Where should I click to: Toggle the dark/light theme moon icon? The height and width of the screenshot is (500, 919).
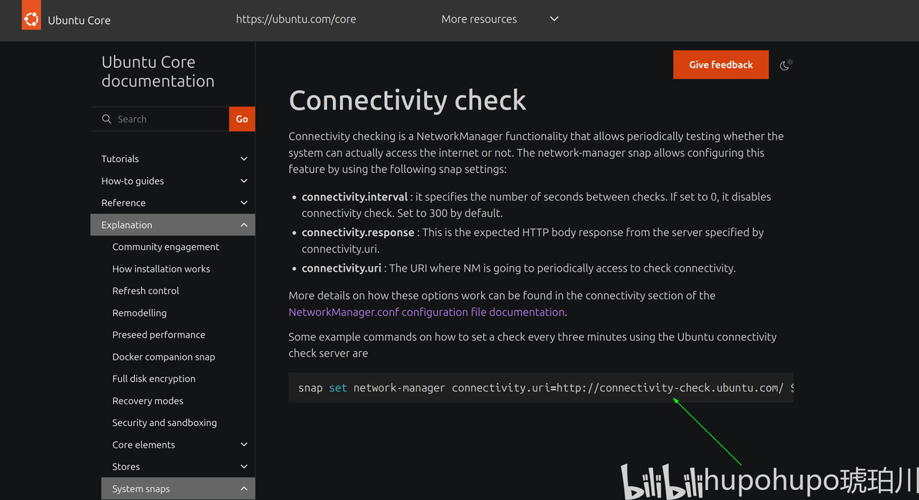click(x=786, y=65)
